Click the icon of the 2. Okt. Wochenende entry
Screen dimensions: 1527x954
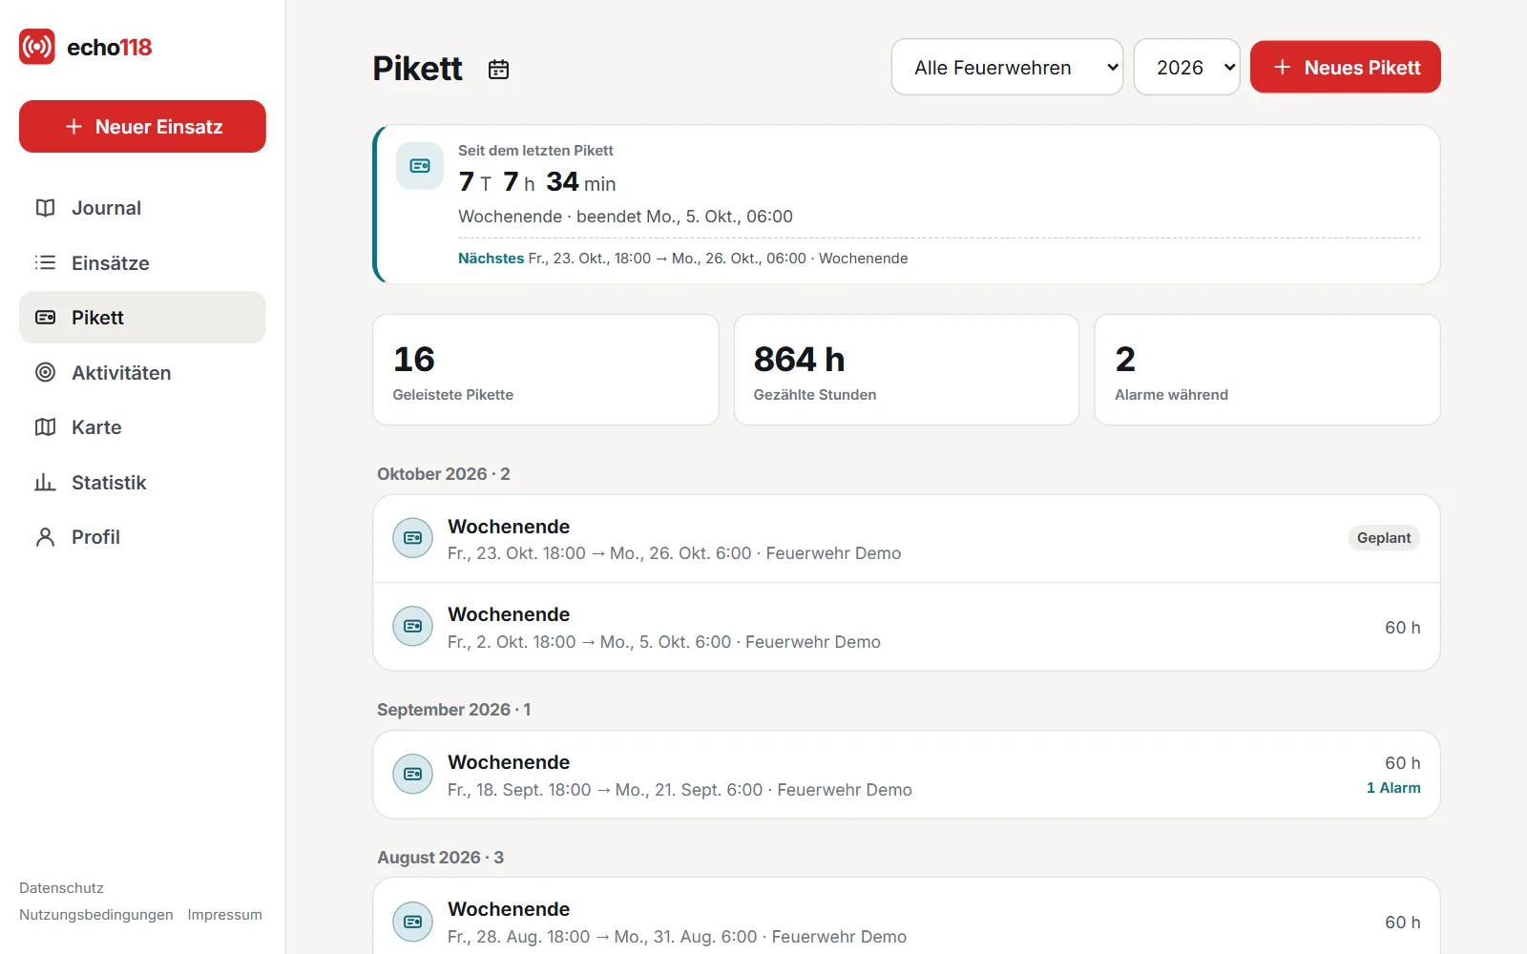(412, 627)
